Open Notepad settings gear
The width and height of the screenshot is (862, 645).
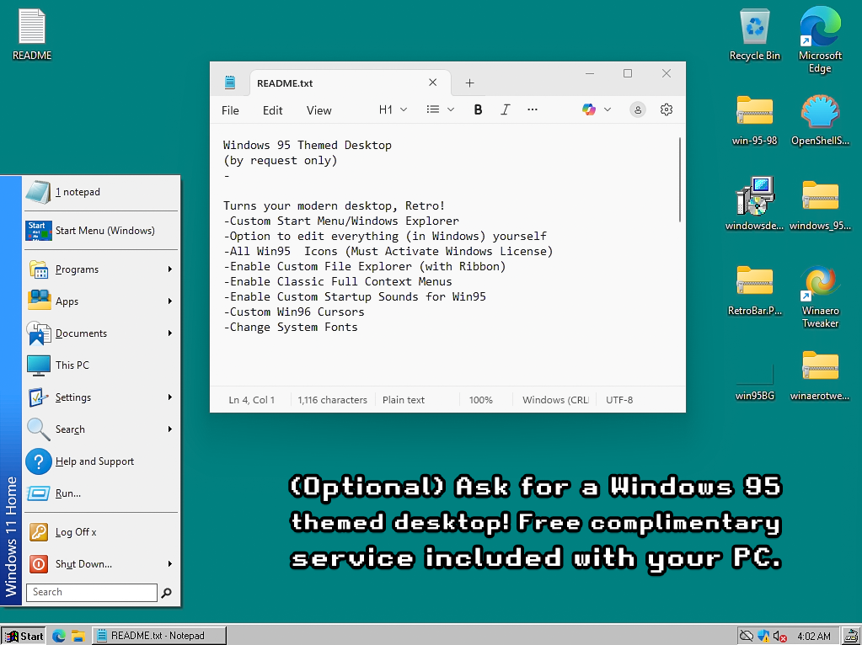[667, 109]
